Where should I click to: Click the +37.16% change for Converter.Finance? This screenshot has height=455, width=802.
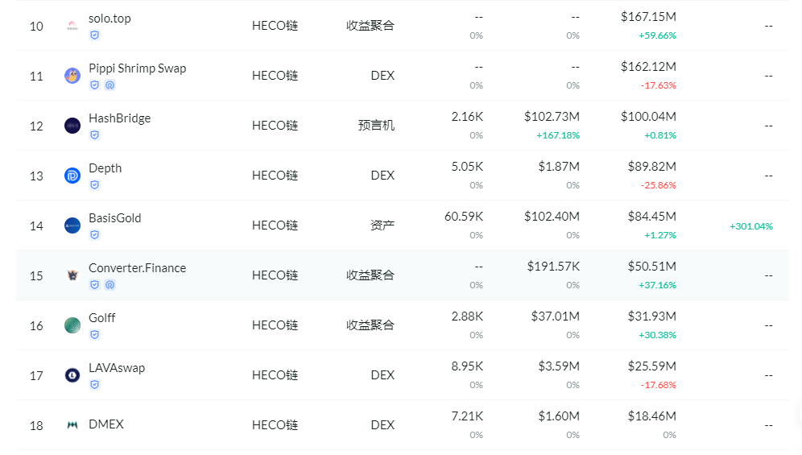(x=657, y=285)
